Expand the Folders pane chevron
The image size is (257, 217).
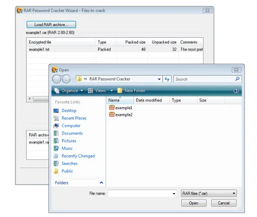point(102,183)
